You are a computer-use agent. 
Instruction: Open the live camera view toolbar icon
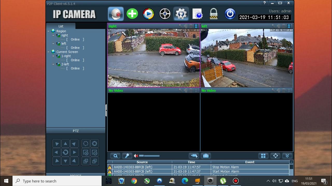pyautogui.click(x=116, y=14)
